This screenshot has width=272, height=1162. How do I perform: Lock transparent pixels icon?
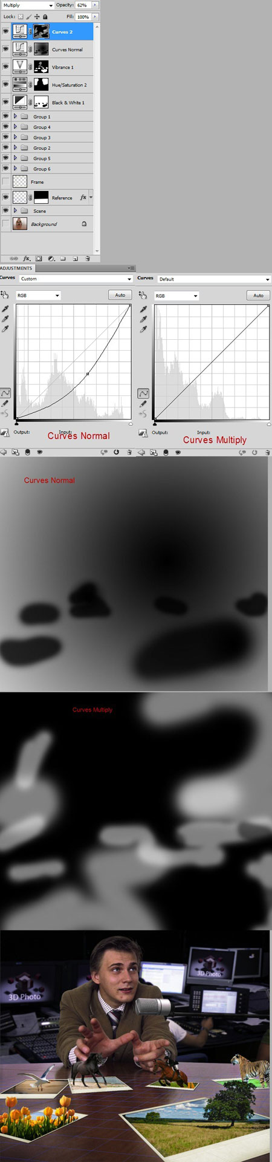pyautogui.click(x=21, y=17)
